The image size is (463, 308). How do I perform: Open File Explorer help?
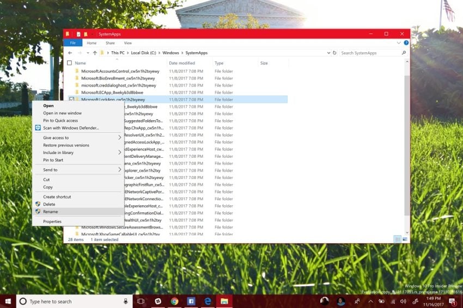point(406,43)
